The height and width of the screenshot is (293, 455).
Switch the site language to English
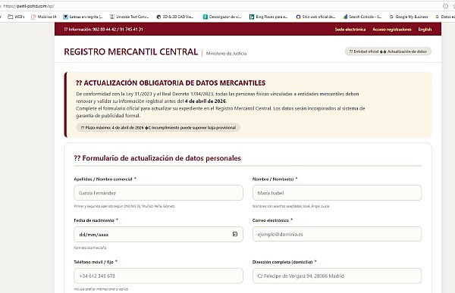click(x=425, y=30)
